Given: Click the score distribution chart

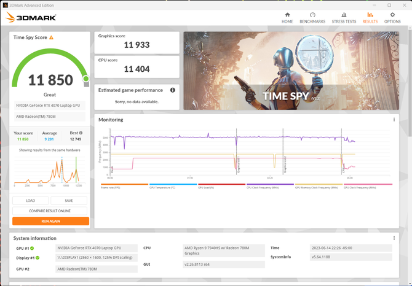Looking at the screenshot, I should tap(50, 171).
